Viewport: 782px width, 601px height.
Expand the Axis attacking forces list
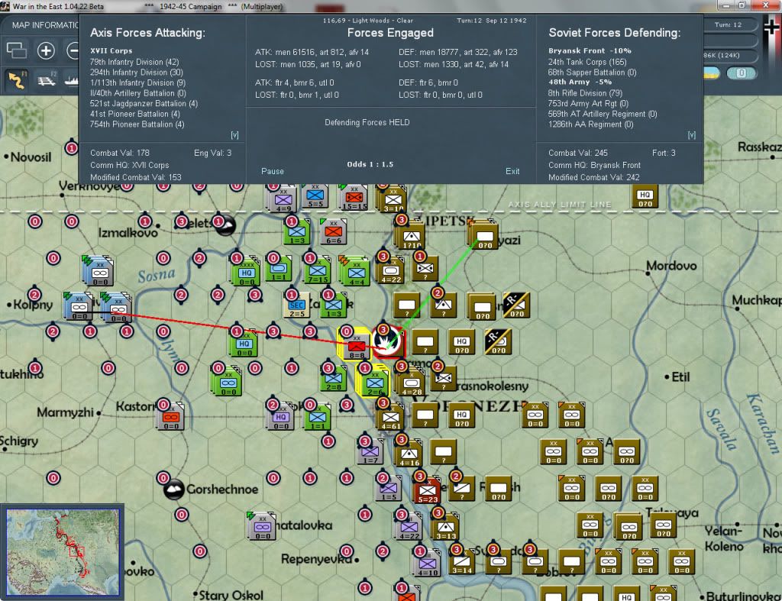(234, 134)
